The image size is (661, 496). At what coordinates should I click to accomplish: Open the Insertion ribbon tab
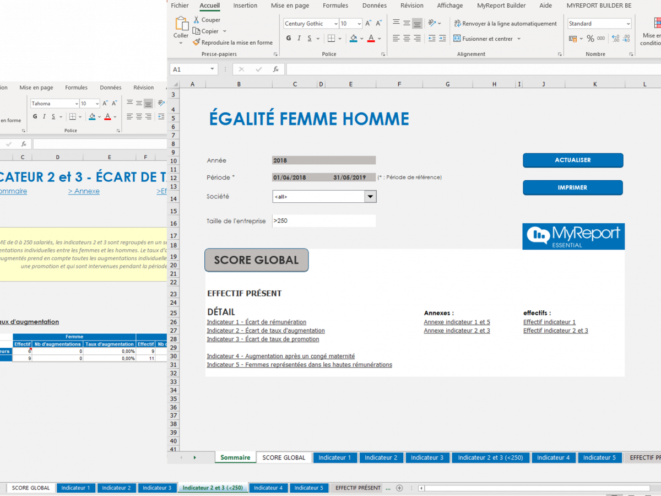245,6
